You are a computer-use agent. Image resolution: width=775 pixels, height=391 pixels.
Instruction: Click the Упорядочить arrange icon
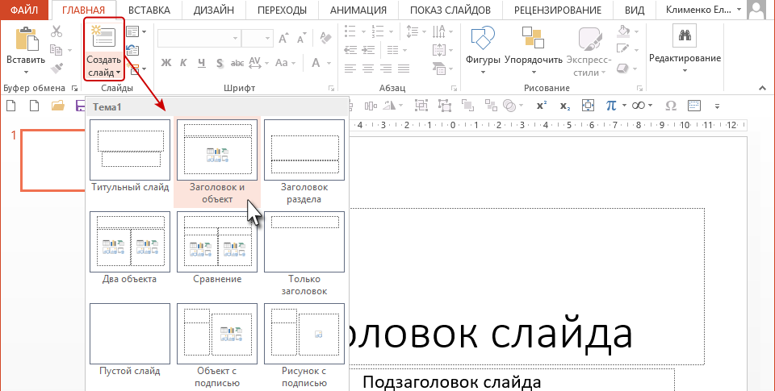534,38
